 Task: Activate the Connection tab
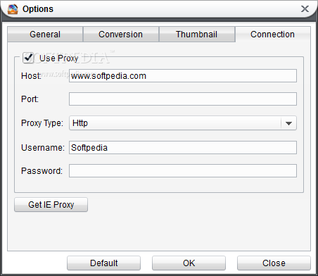tap(272, 34)
